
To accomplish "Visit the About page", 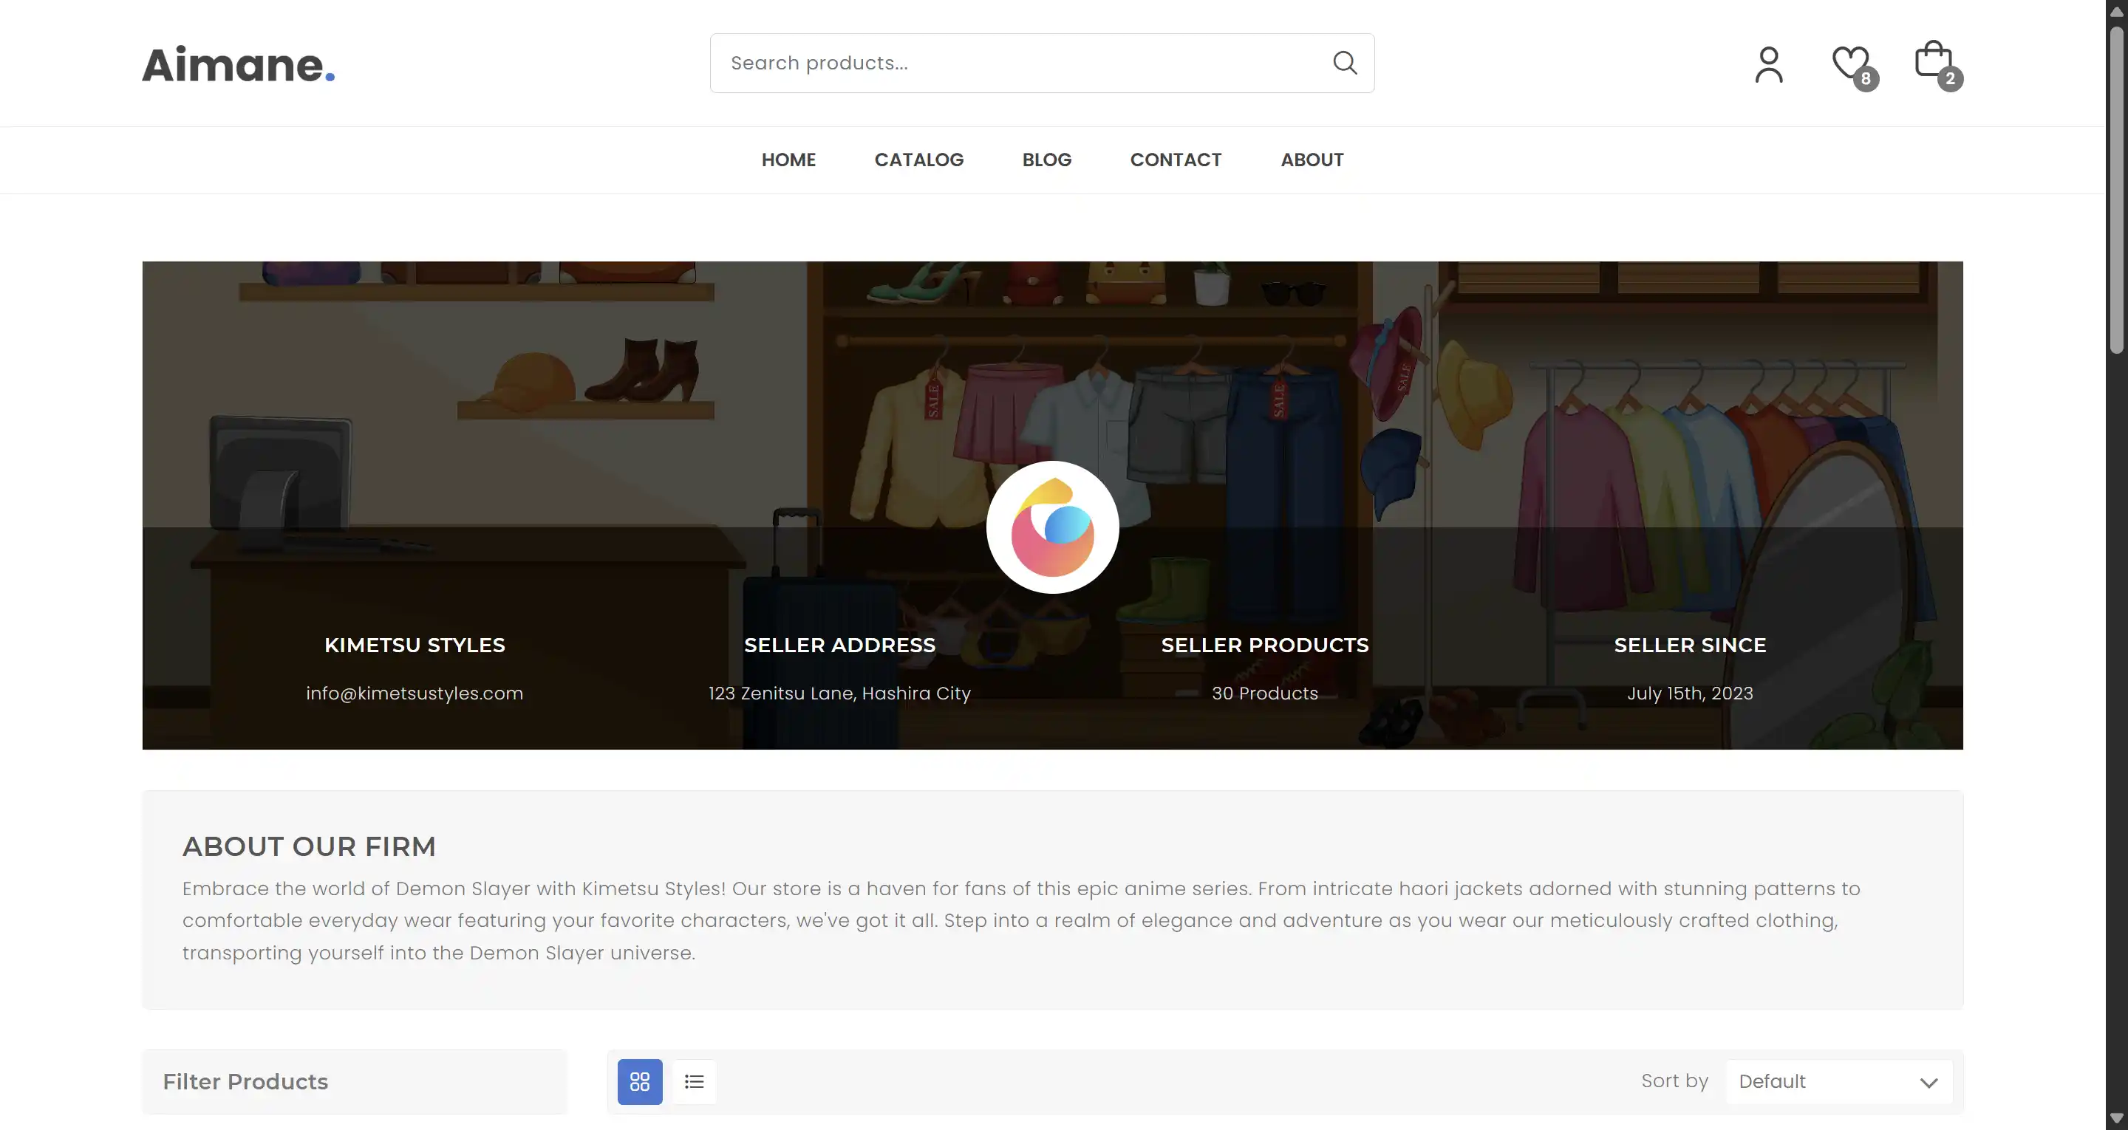I will point(1311,160).
